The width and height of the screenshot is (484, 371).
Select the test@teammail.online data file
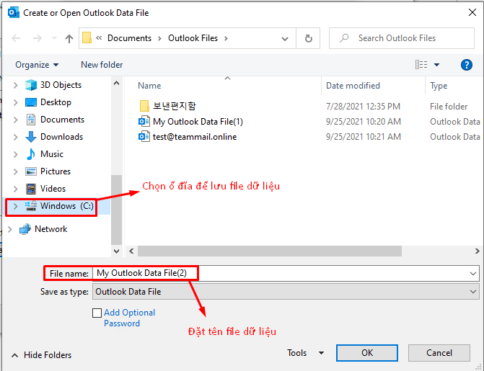(195, 137)
